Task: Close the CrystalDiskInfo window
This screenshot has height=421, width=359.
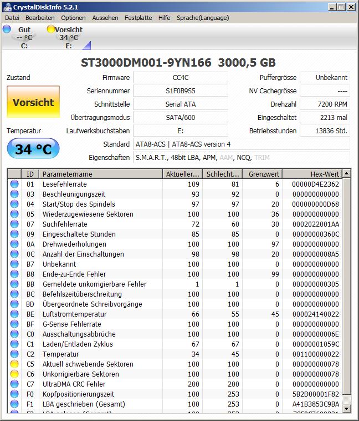Action: pos(351,7)
